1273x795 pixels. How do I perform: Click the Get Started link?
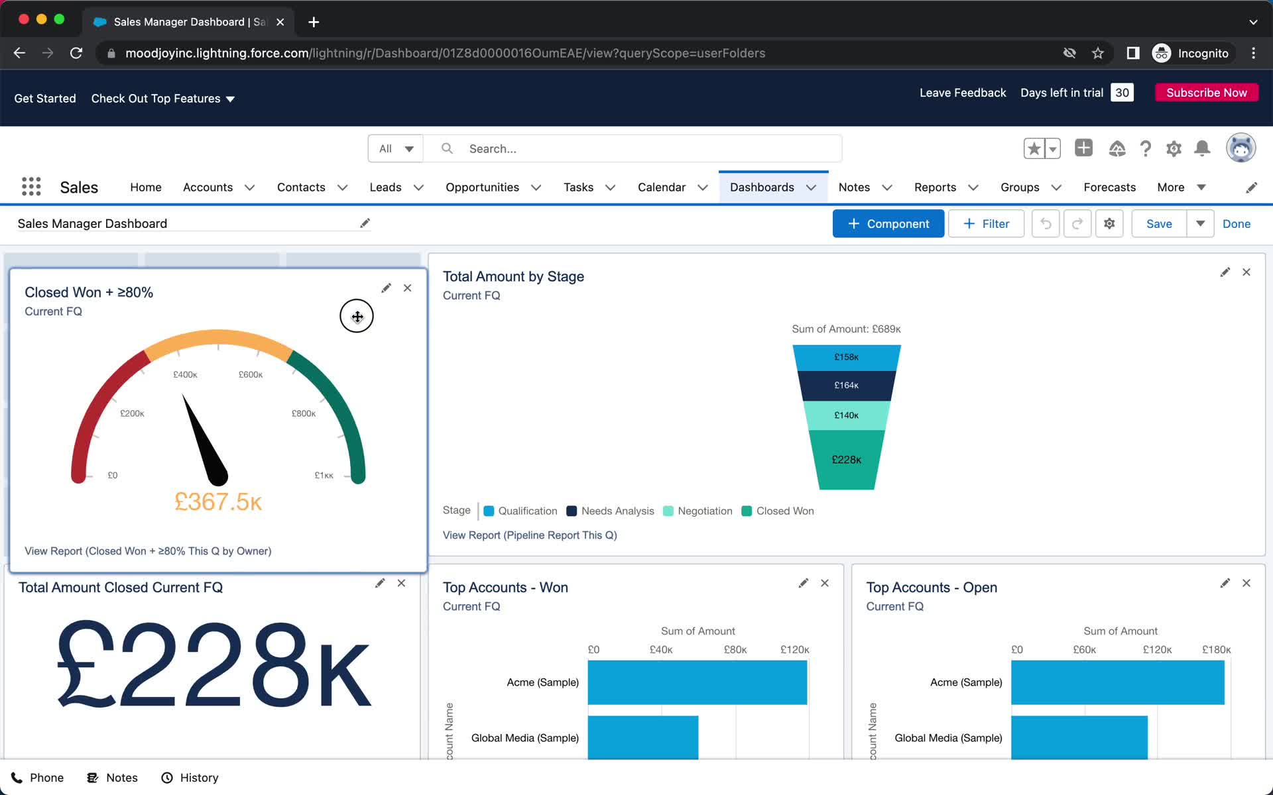[x=45, y=99]
